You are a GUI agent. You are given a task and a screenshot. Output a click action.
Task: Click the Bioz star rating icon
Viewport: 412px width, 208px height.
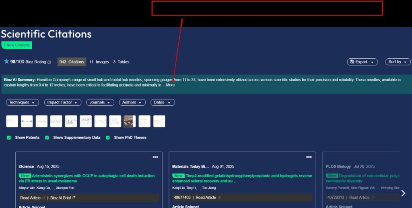(x=6, y=62)
